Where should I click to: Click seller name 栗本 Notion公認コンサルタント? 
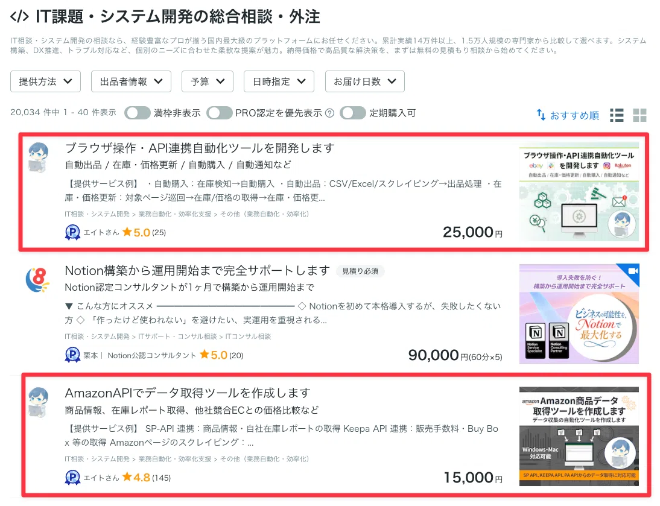click(140, 355)
